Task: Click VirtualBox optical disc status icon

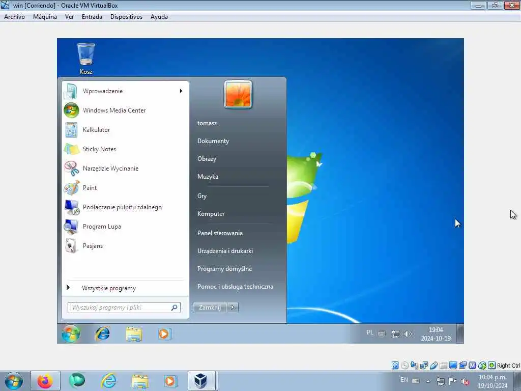Action: pos(404,366)
